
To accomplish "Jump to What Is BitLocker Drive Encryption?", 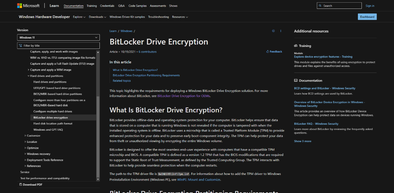I will 135,70.
